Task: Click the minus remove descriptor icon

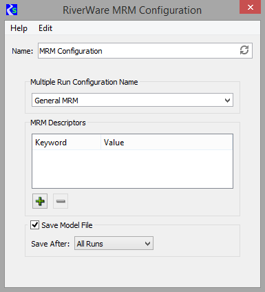Action: pos(61,201)
